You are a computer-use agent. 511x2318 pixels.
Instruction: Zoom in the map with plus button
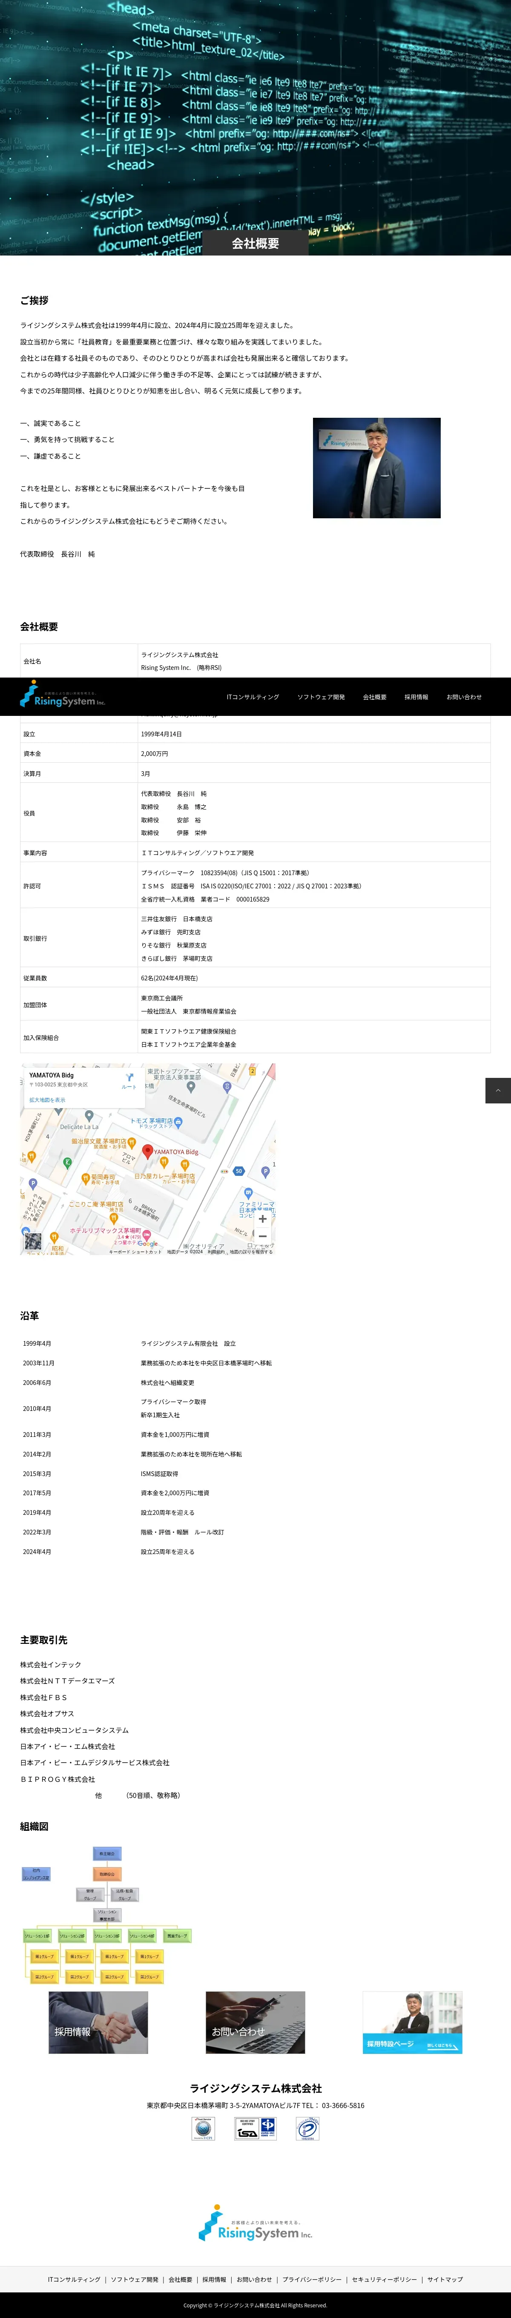262,1218
